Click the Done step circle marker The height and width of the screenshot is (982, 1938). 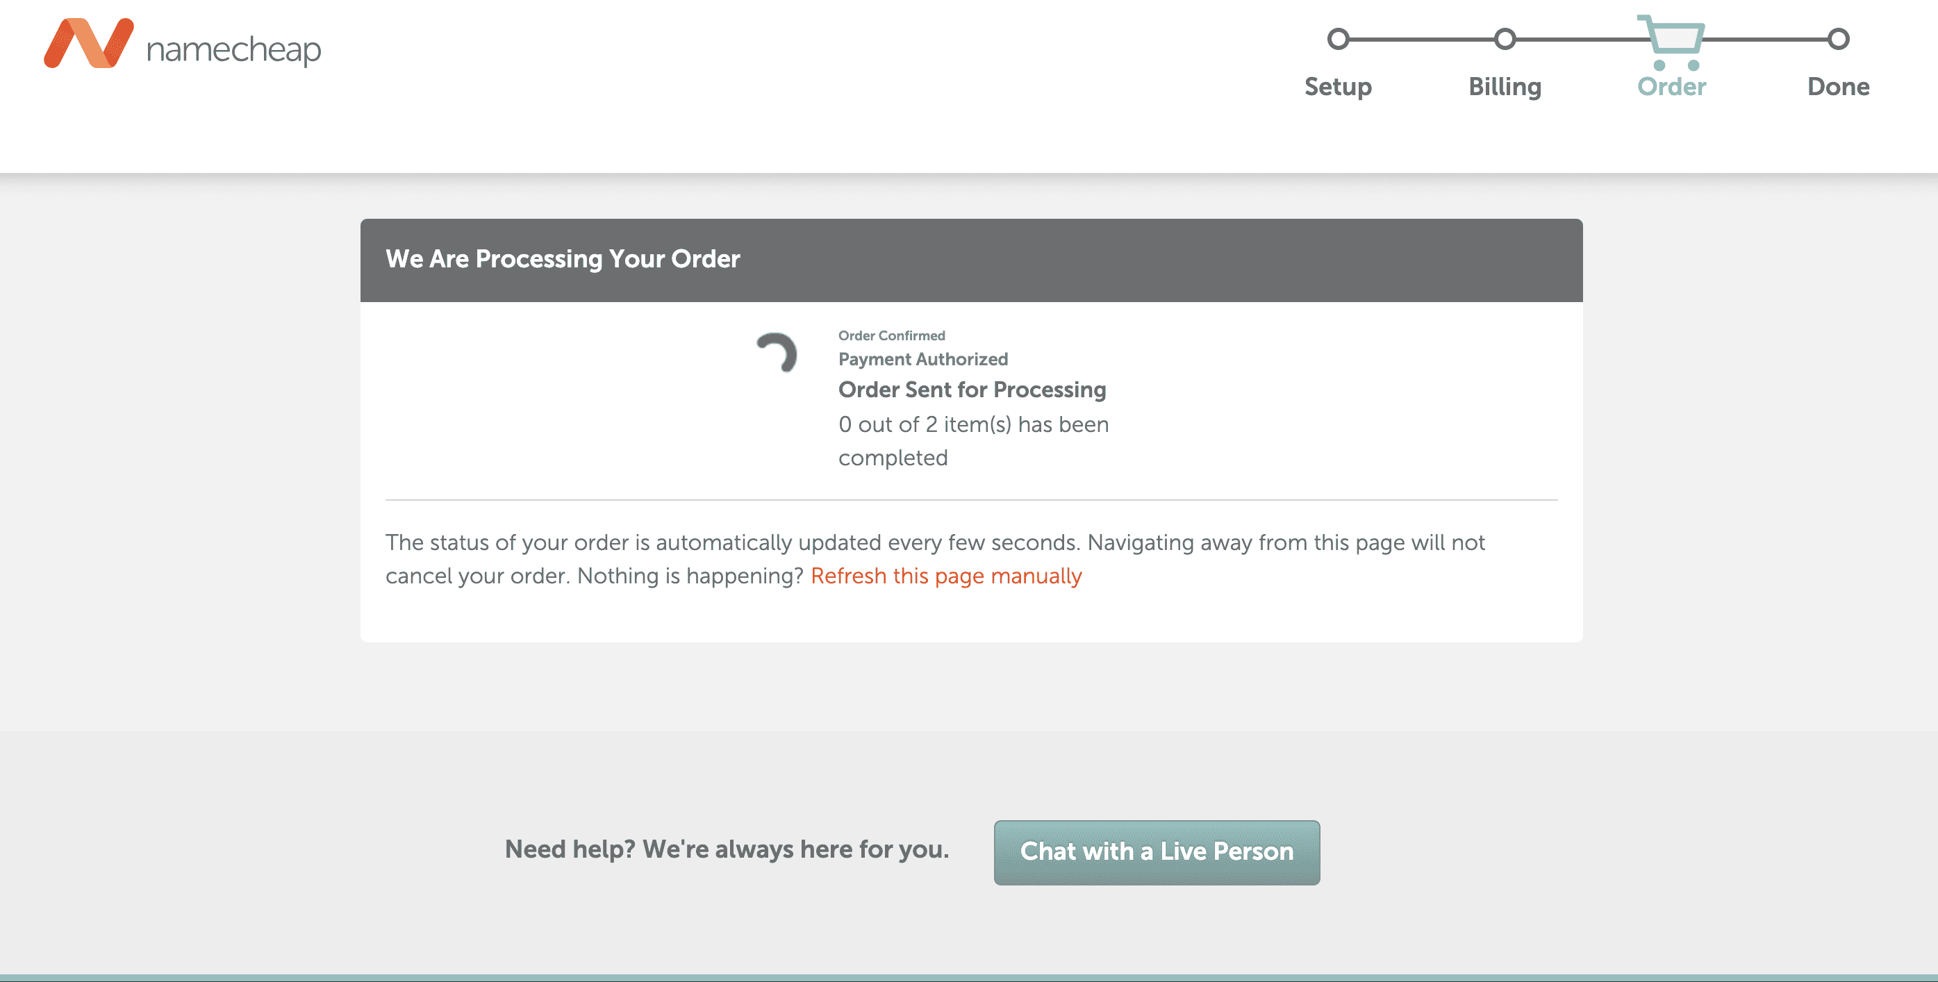click(1838, 39)
